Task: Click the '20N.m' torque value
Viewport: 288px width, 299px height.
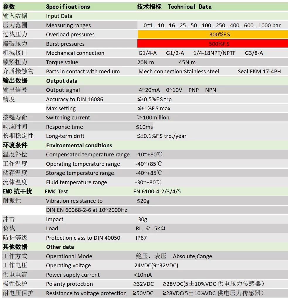Action: point(146,62)
